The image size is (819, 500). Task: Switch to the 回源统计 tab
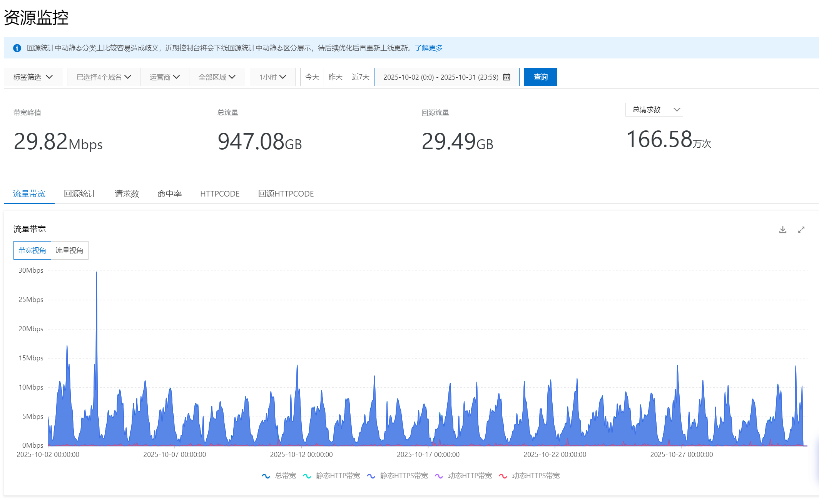pos(80,194)
